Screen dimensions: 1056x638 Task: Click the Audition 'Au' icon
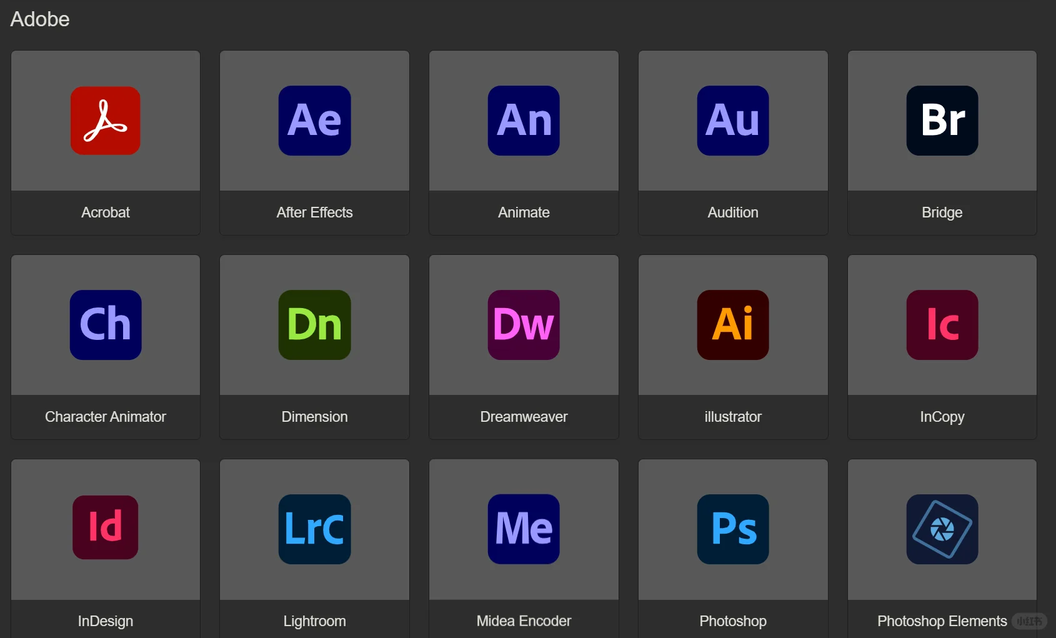733,121
